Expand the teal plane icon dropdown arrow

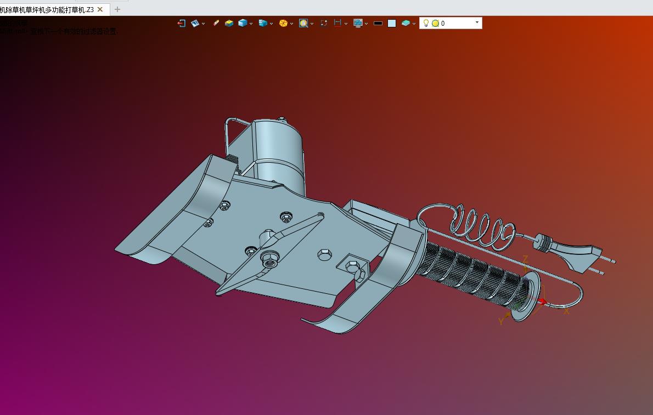(414, 24)
